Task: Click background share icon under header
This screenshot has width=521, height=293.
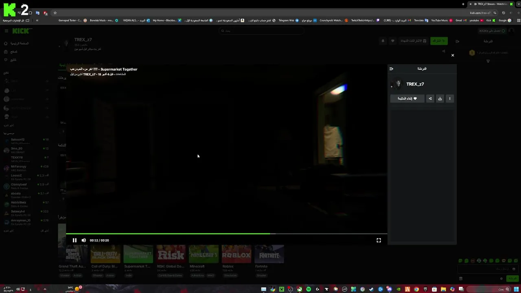Action: [444, 51]
